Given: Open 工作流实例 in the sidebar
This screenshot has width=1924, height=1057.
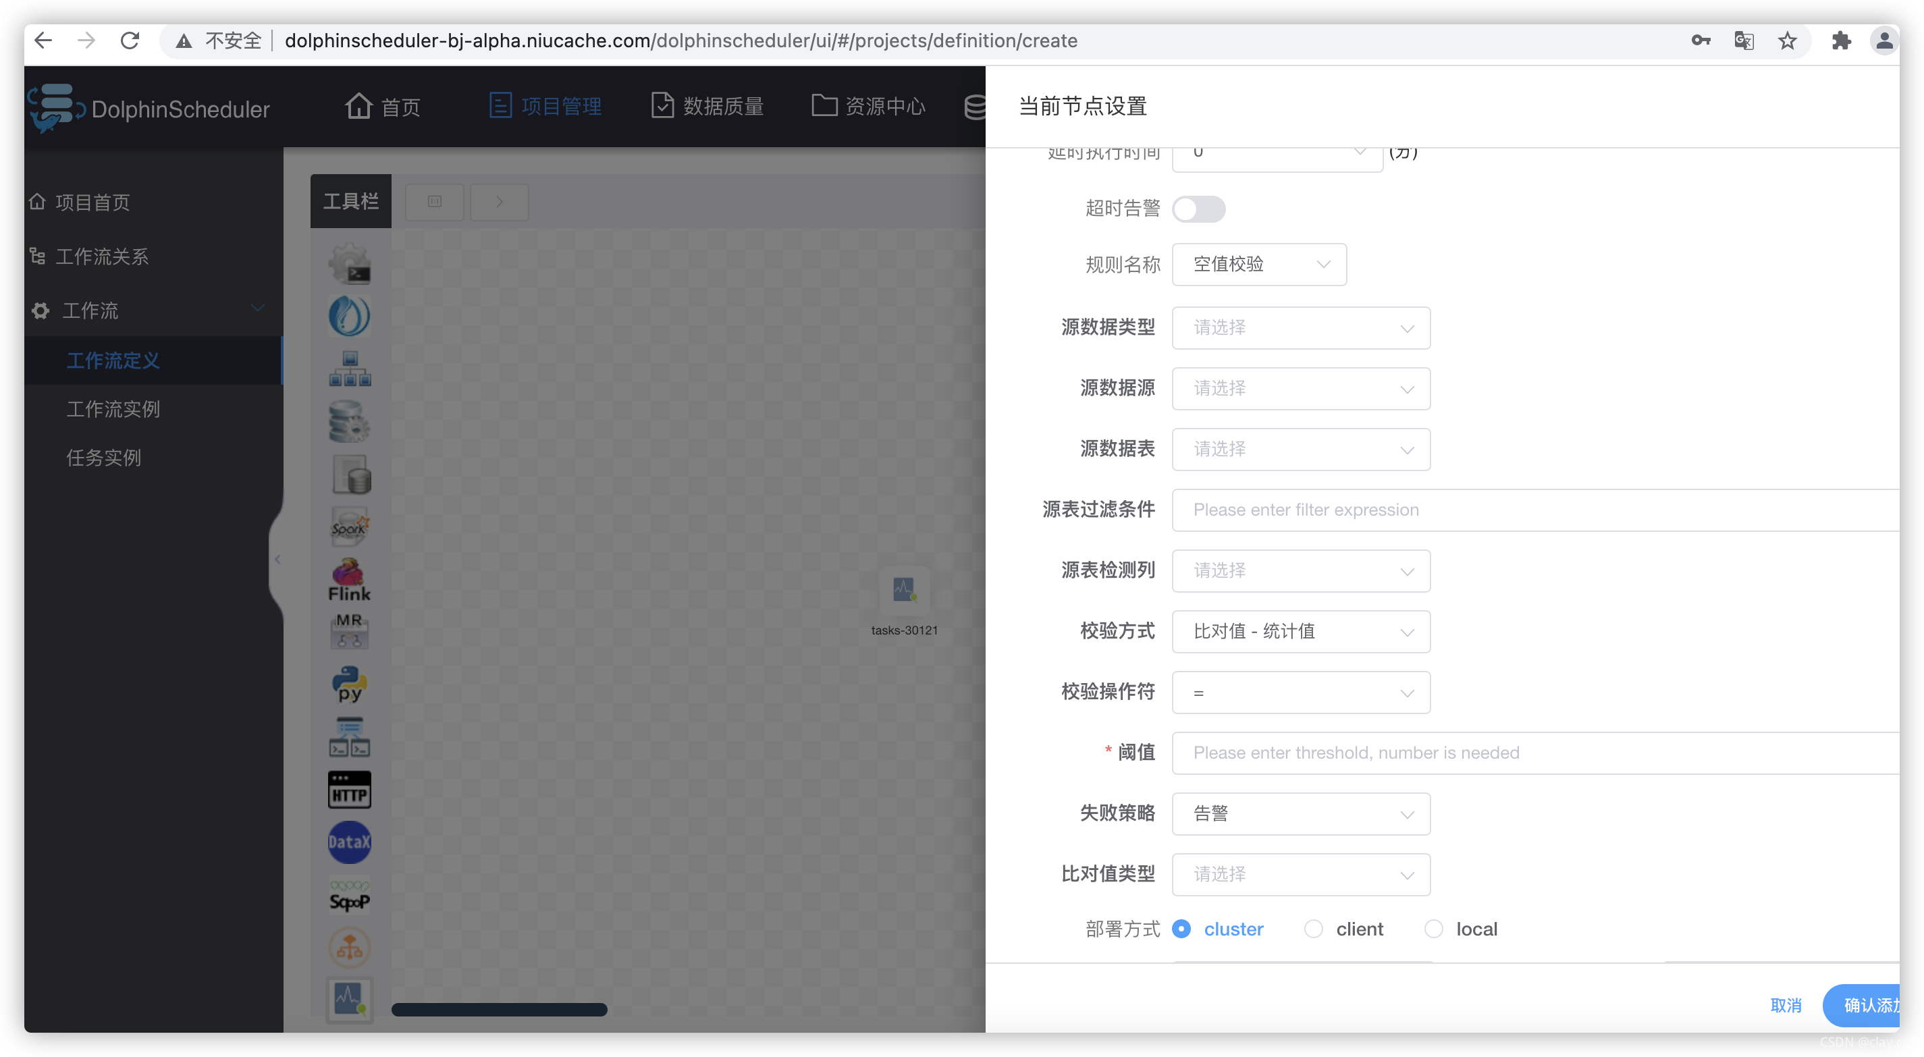Looking at the screenshot, I should pos(113,409).
